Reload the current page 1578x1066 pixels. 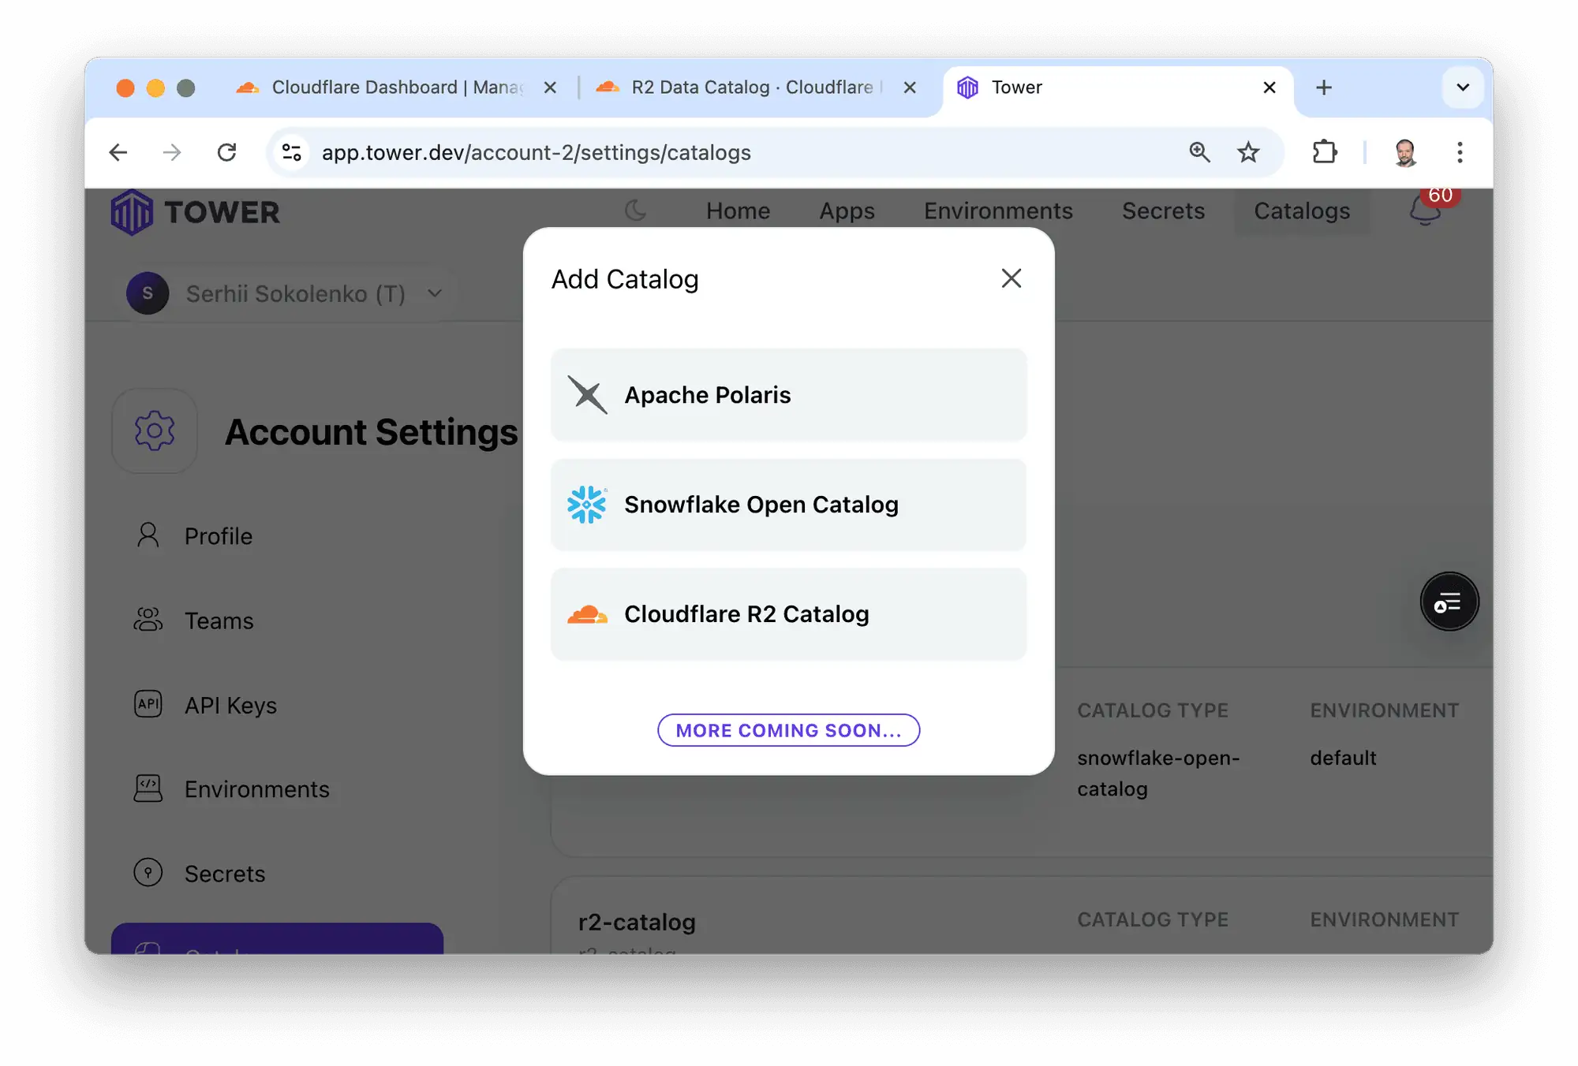point(227,152)
